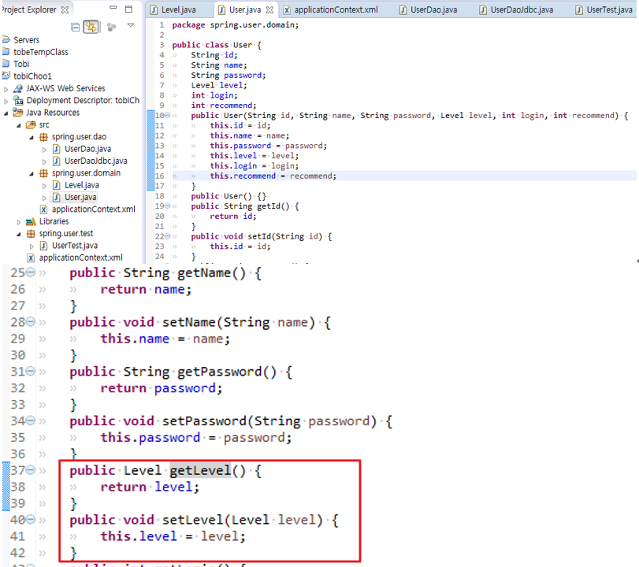This screenshot has height=567, width=639.
Task: Select the User.java editor tab
Action: (244, 9)
